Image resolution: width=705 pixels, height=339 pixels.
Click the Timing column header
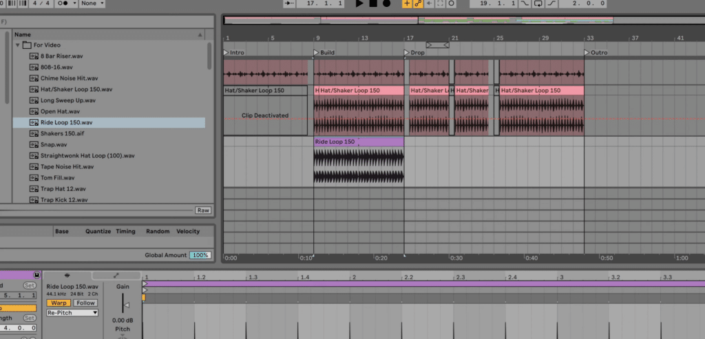click(x=125, y=231)
